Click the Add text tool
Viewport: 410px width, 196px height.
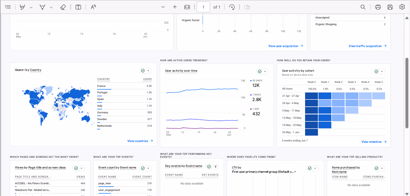point(78,7)
